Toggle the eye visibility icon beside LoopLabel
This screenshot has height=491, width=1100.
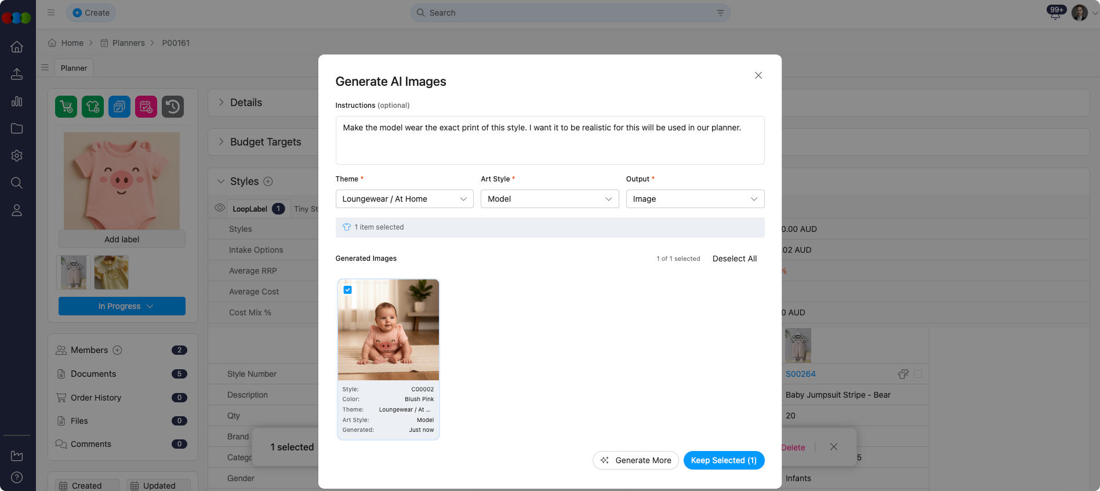click(220, 208)
